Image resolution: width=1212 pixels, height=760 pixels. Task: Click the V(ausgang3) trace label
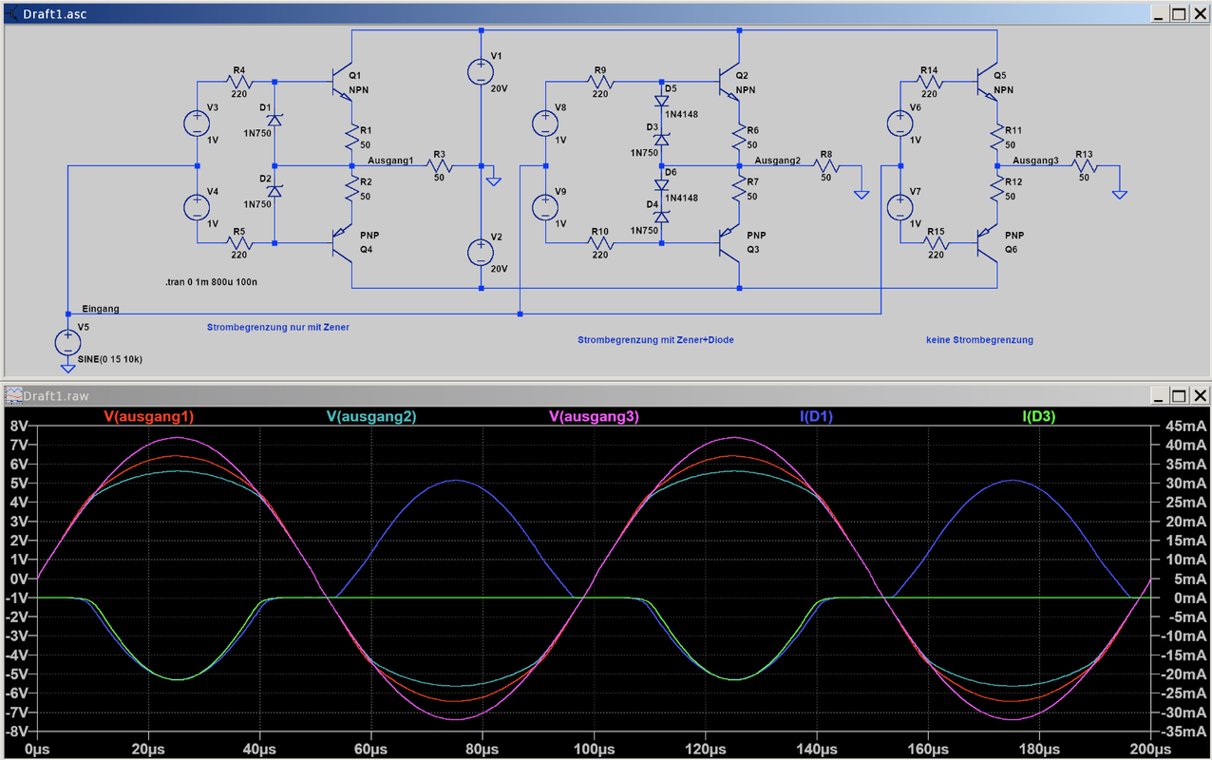(595, 416)
